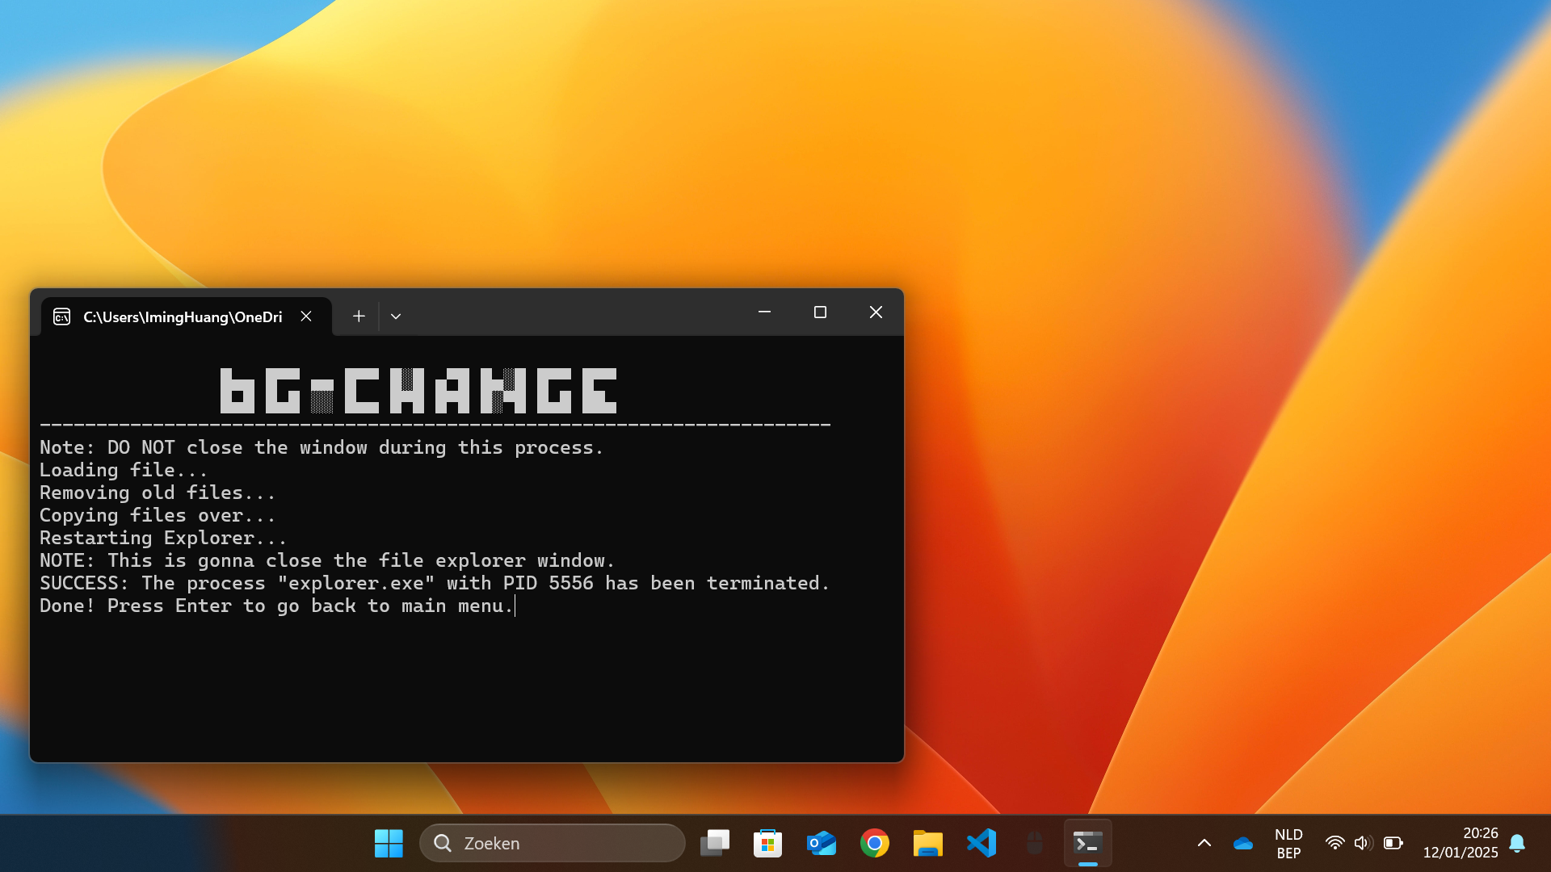Launch Microsoft Store from taskbar
This screenshot has width=1551, height=872.
(x=767, y=844)
